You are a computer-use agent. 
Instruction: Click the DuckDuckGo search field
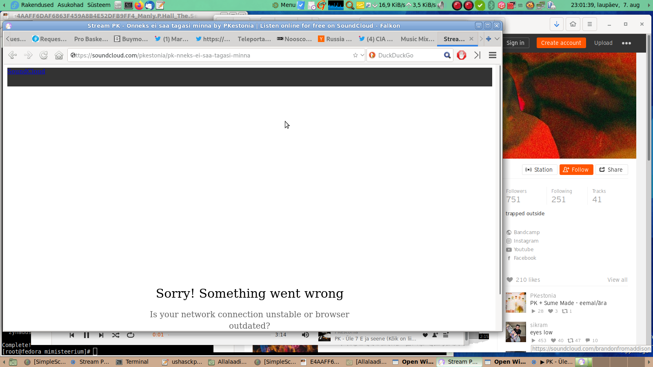click(x=409, y=55)
